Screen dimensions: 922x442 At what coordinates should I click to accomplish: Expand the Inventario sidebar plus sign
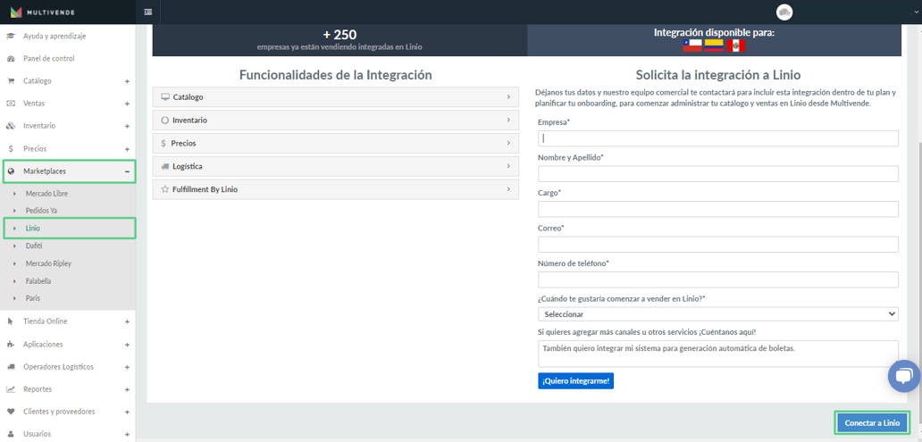[127, 126]
